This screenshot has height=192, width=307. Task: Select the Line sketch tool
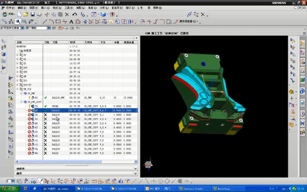(45, 22)
